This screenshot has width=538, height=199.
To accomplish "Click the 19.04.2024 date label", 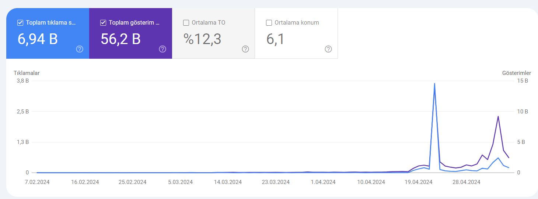I will click(419, 182).
